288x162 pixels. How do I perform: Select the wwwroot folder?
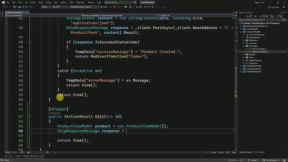pos(252,43)
